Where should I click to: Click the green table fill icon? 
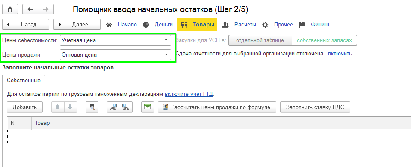148,107
